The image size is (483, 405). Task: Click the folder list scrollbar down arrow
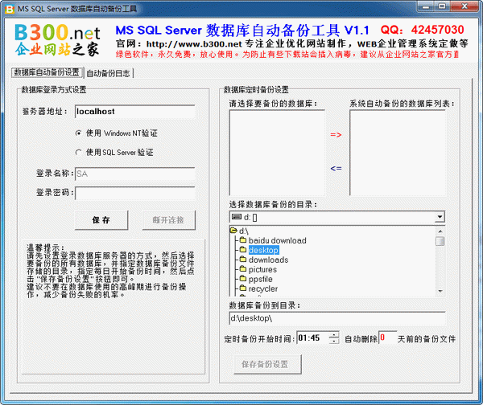click(440, 291)
